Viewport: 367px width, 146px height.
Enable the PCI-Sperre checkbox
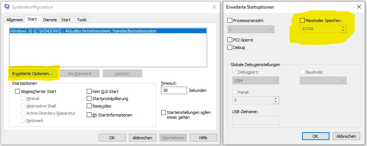pos(230,40)
